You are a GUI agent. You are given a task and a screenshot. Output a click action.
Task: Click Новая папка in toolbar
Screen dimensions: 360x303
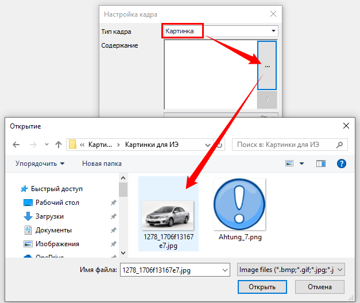[102, 164]
